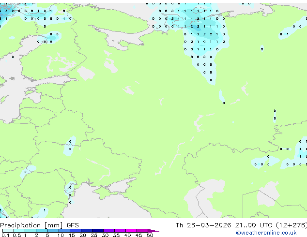Screen dimensions: 307x237
Task: Click the 0.1–0.5 mm legend color swatch
Action: click(x=8, y=231)
